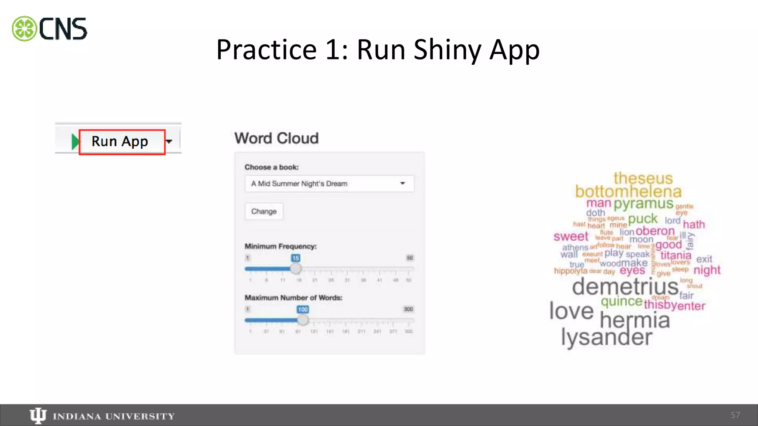This screenshot has height=426, width=758.
Task: Click the word exit in the cloud
Action: 704,259
